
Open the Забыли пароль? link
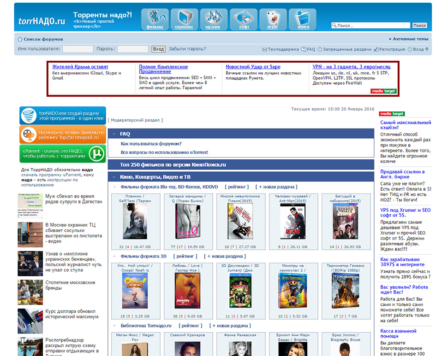[x=187, y=49]
